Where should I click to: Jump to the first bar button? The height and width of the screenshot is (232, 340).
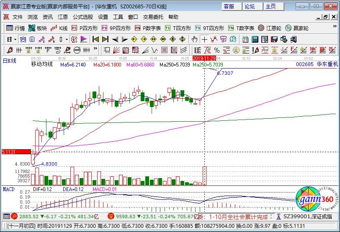pos(95,39)
